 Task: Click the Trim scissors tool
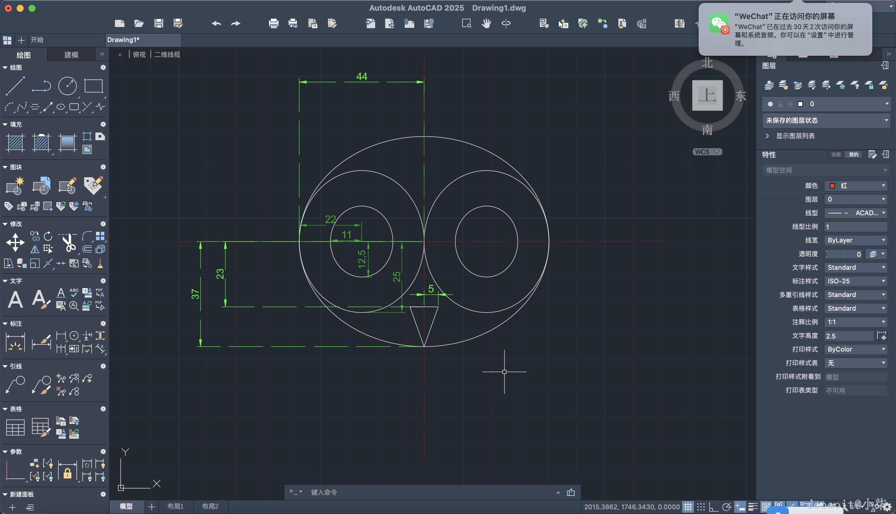(x=69, y=242)
